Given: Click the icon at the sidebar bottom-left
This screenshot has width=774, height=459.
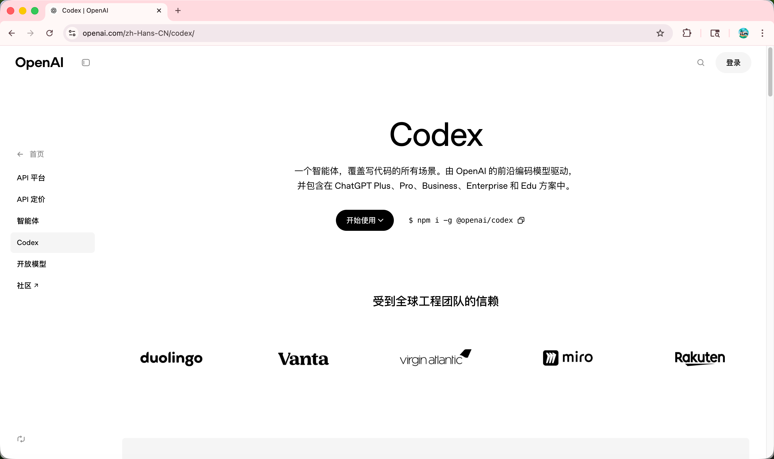Looking at the screenshot, I should (x=21, y=439).
